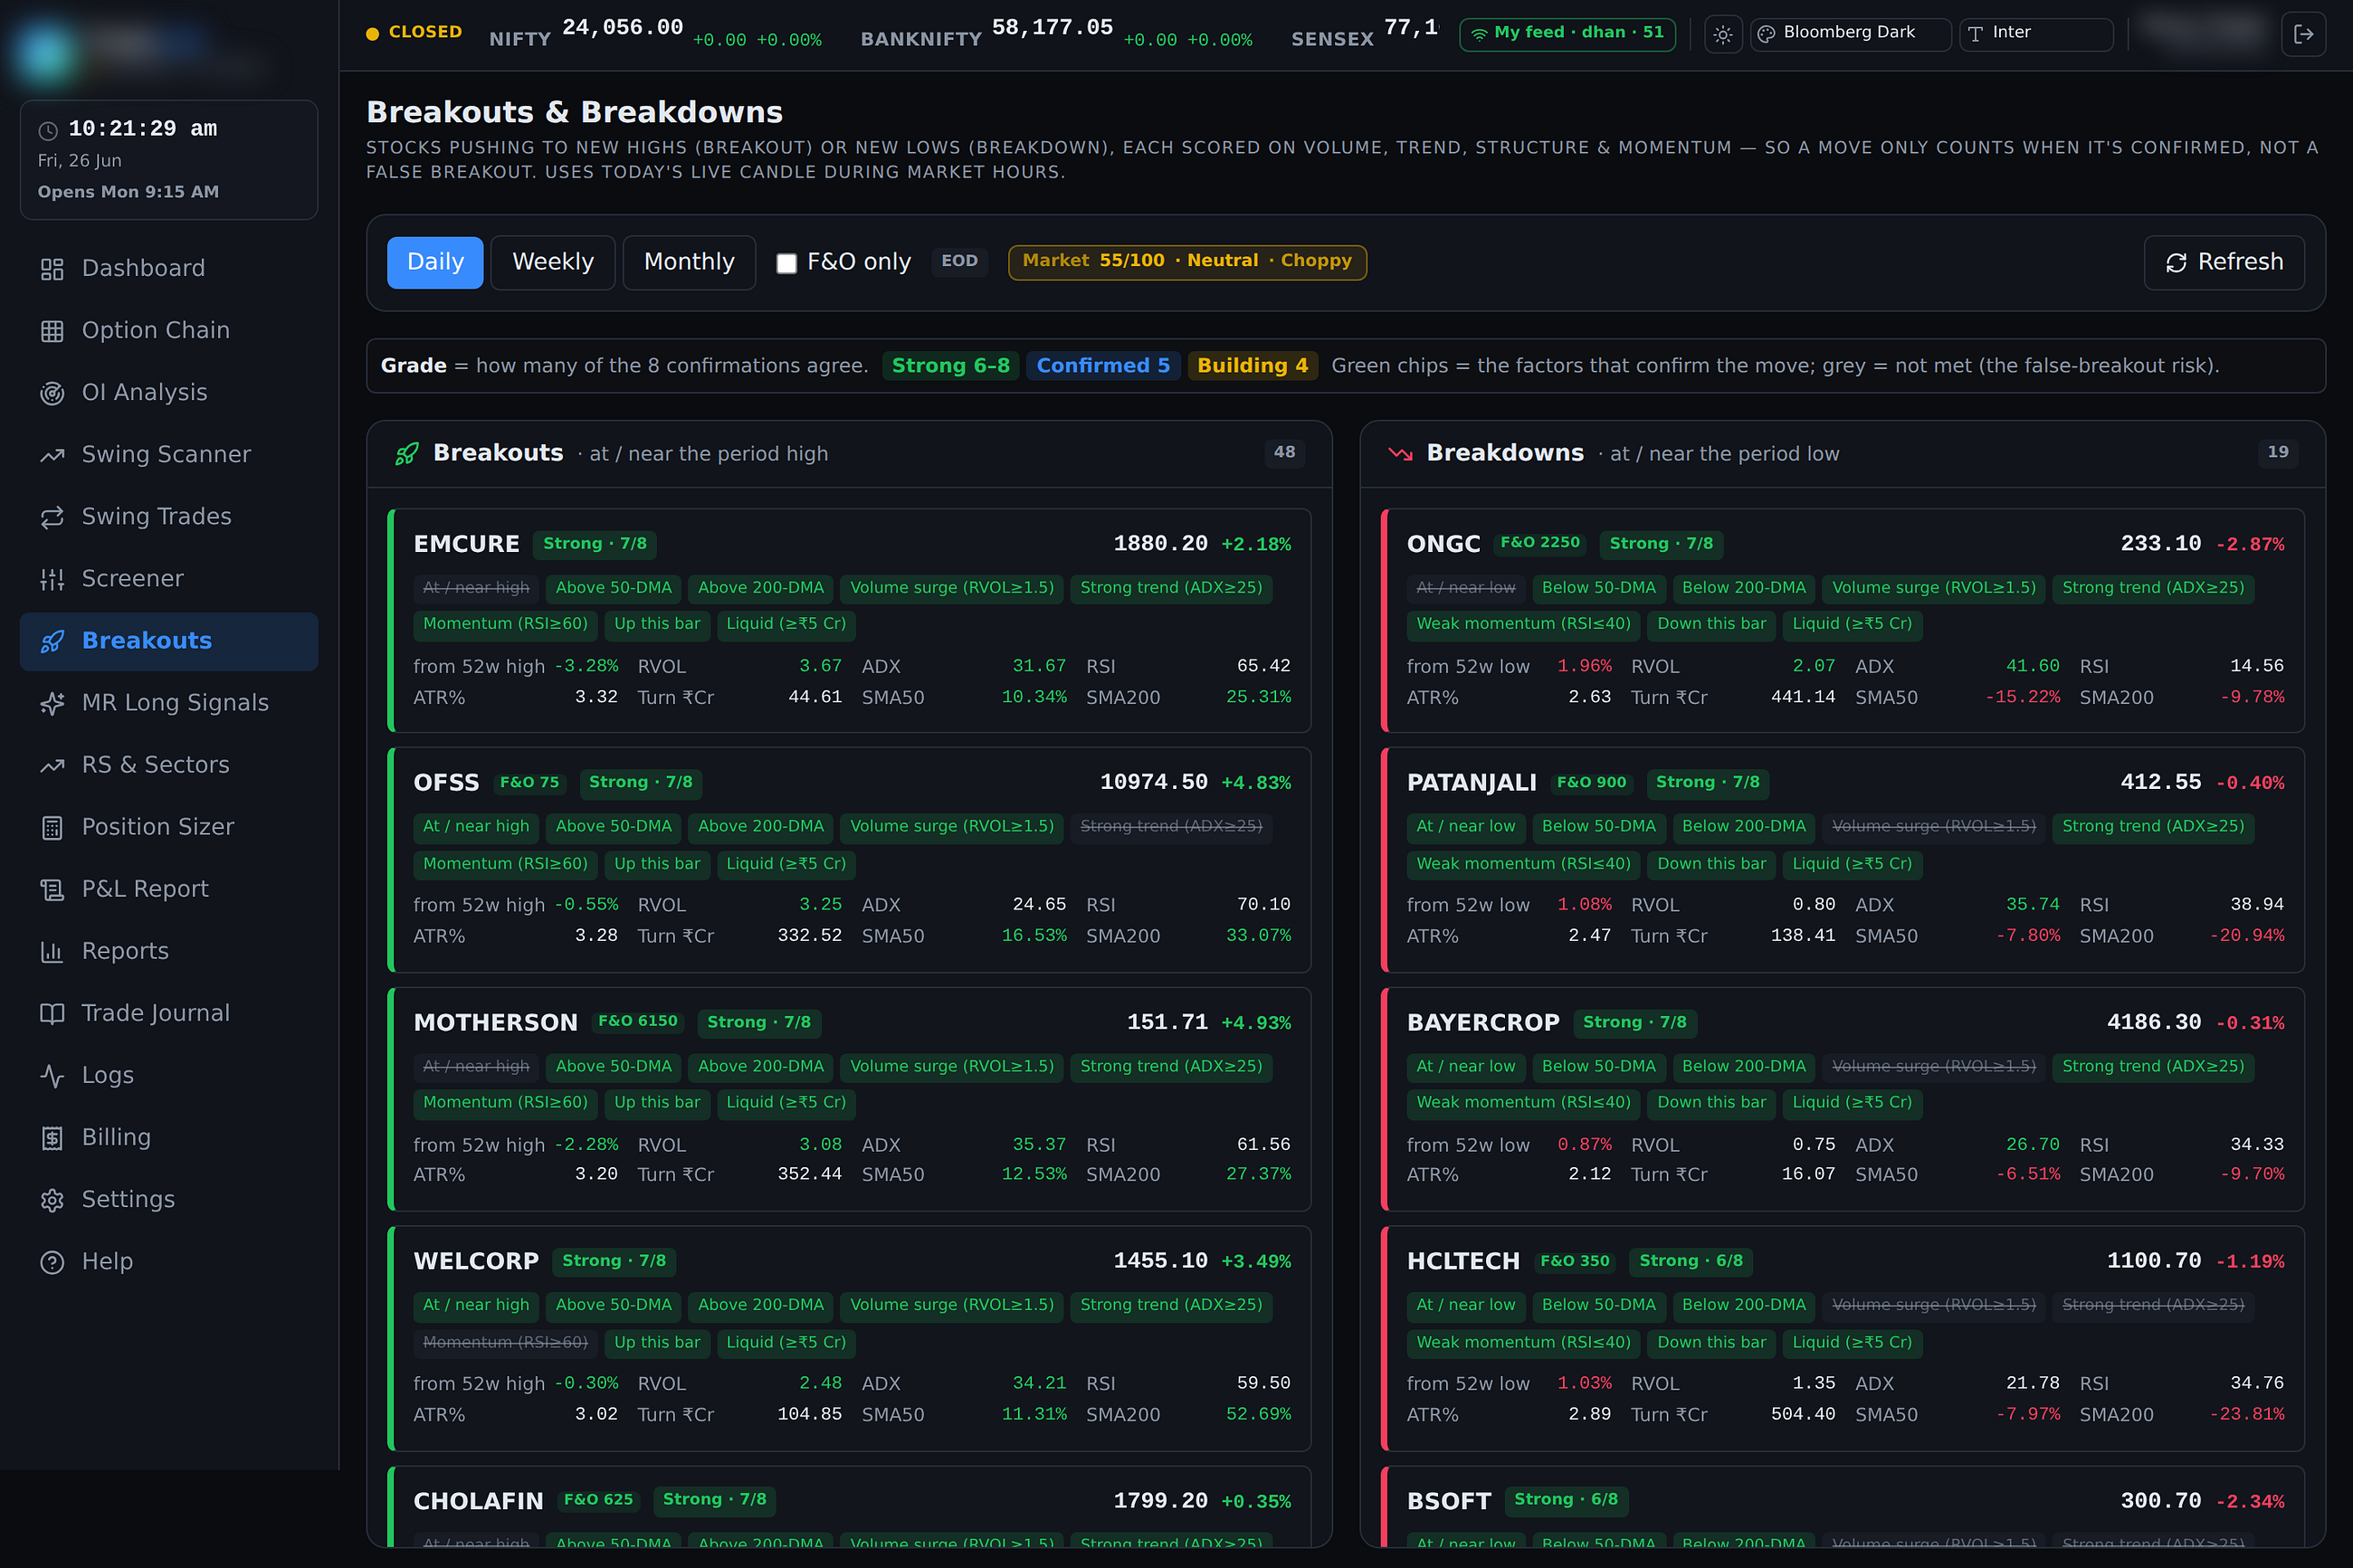
Task: Click the Building 4 grade chip
Action: coord(1252,366)
